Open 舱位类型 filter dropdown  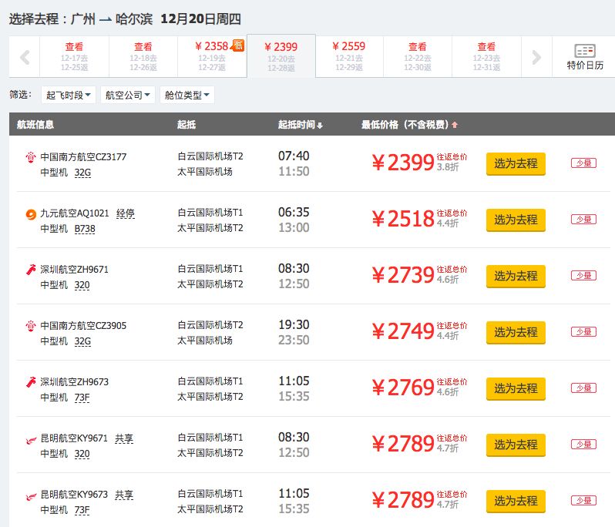pos(187,95)
